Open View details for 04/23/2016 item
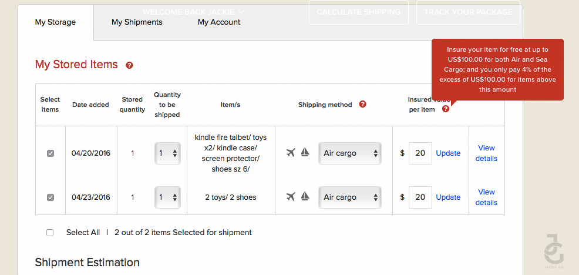Viewport: 579px width, 275px height. (486, 197)
